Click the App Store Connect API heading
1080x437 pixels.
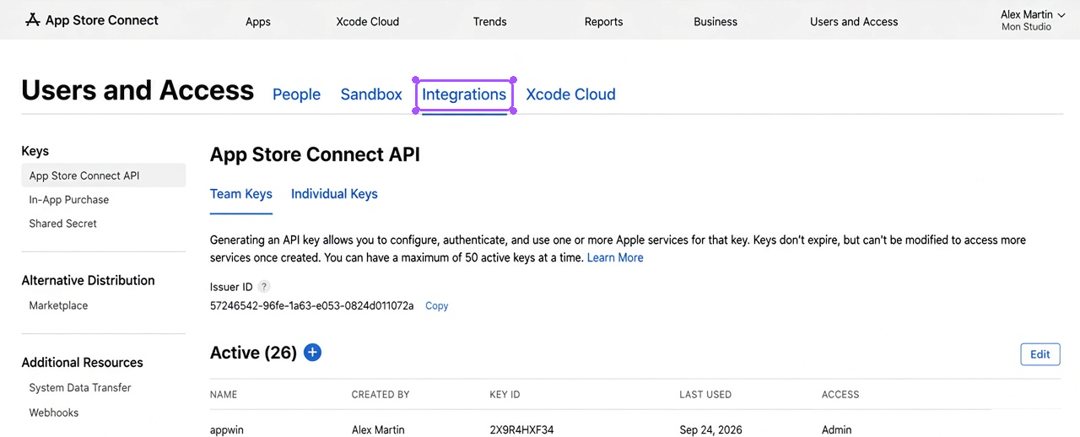coord(315,154)
